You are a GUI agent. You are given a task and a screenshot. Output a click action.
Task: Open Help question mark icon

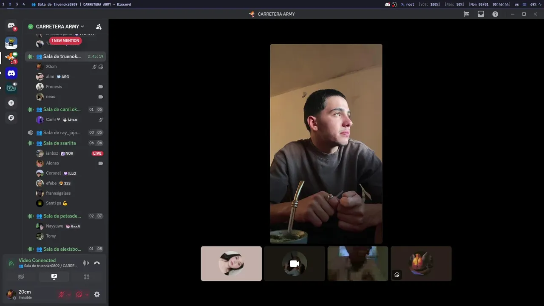tap(495, 14)
